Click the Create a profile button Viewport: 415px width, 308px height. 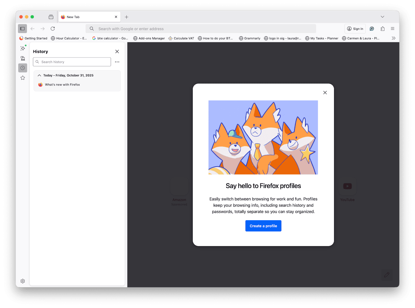point(263,226)
